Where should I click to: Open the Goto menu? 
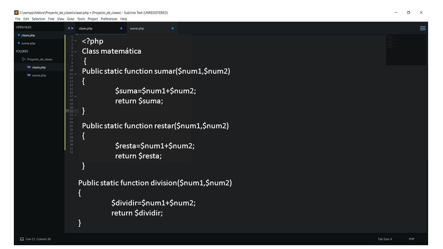coord(71,19)
